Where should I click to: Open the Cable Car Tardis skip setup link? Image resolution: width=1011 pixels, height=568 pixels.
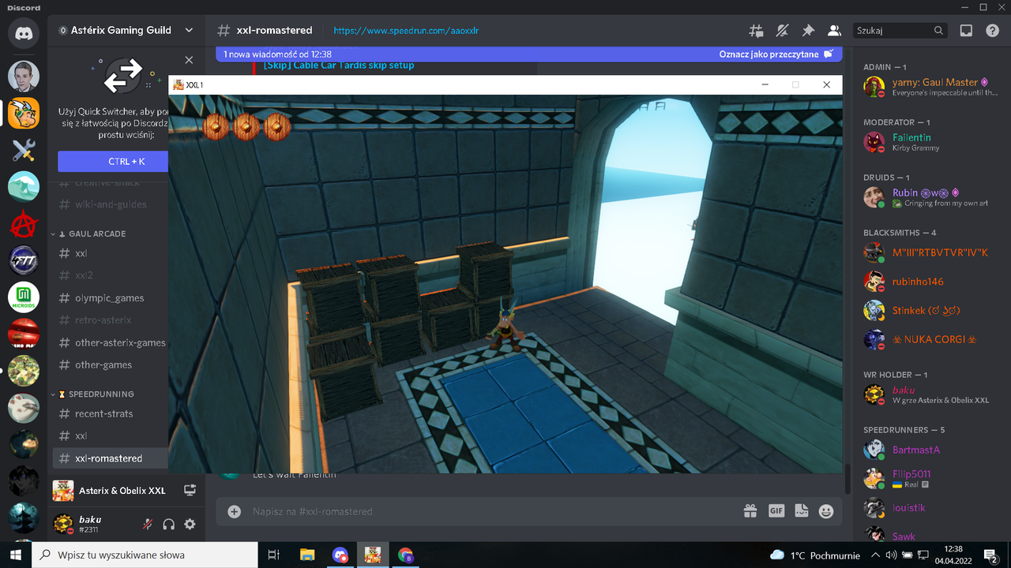[x=339, y=65]
